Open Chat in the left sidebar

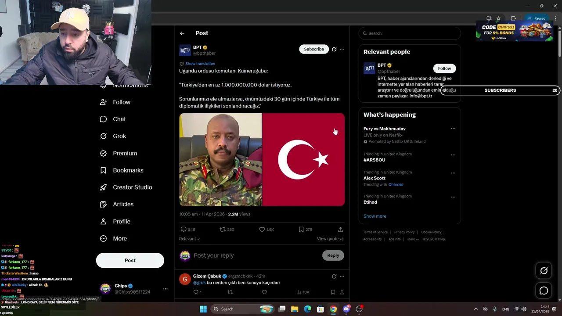(x=113, y=119)
